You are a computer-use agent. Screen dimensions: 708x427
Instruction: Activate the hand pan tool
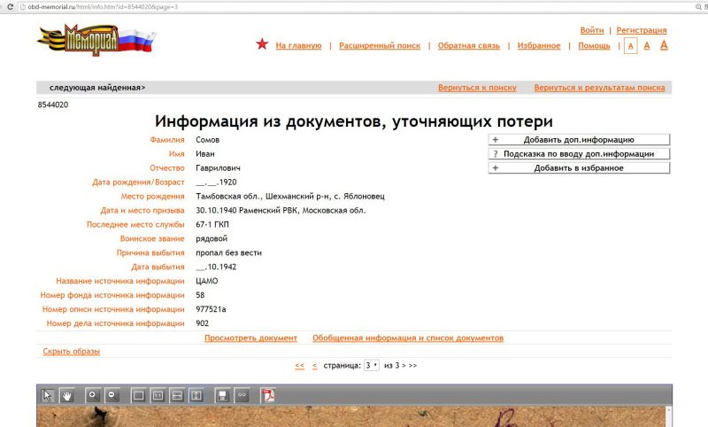(x=66, y=395)
